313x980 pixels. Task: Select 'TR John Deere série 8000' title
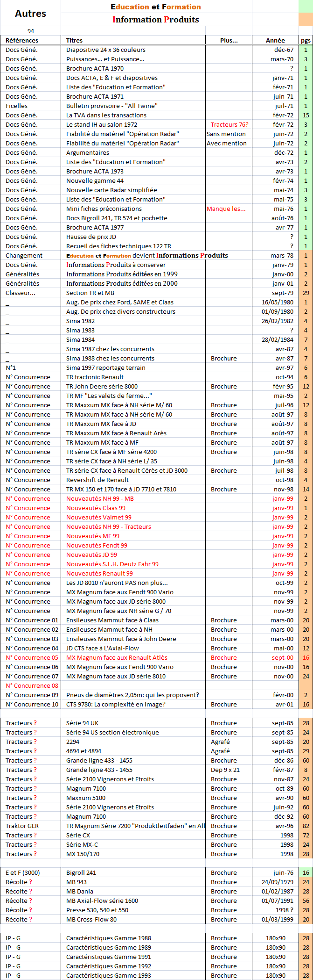[102, 386]
